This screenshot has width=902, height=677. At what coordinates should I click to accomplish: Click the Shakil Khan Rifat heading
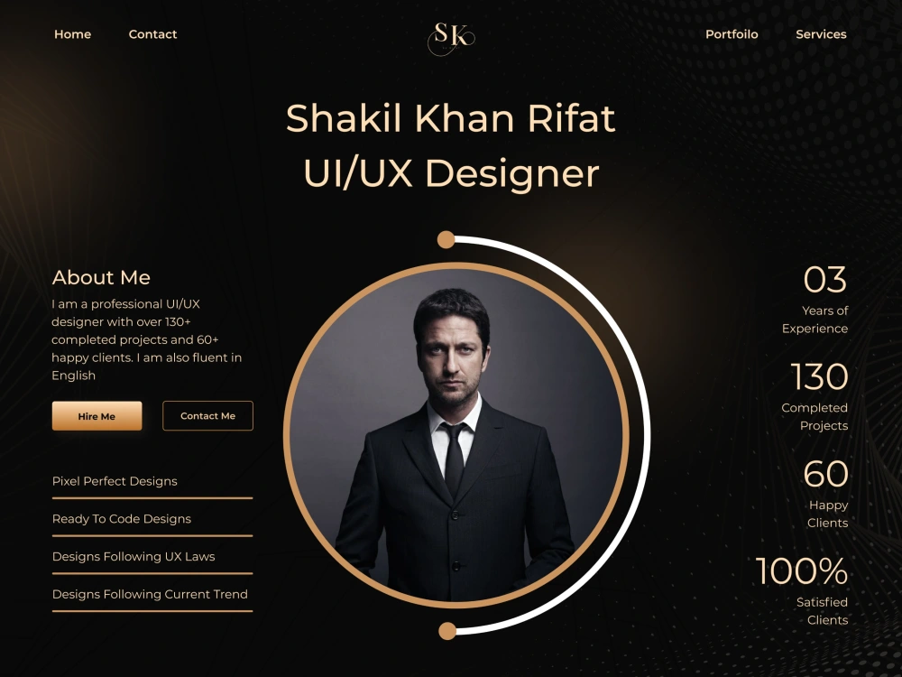coord(450,118)
